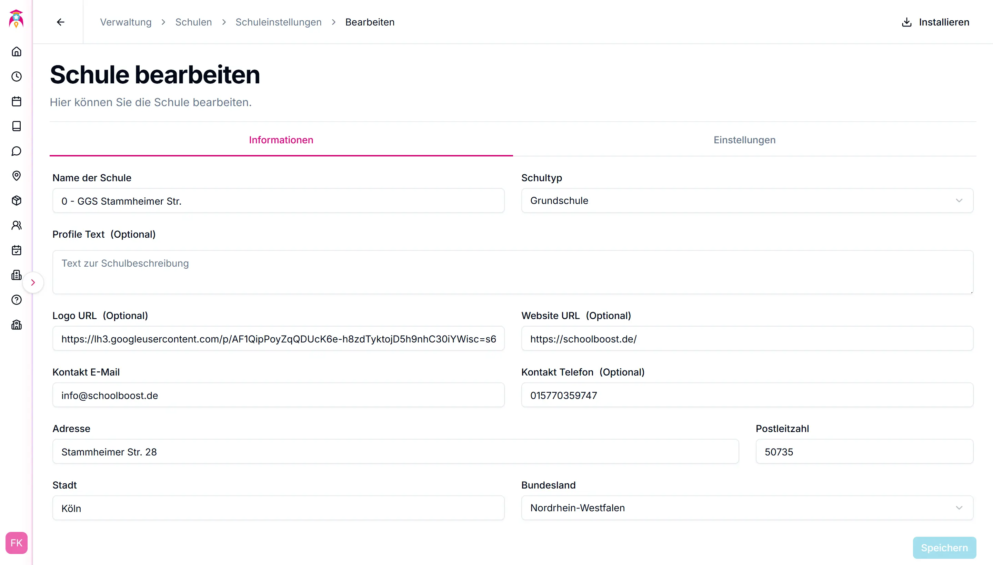
Task: Open the clock history icon
Action: click(16, 76)
